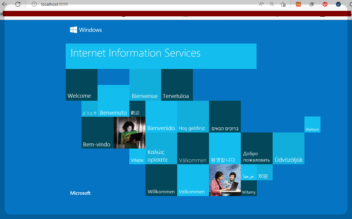
Task: Click the Bienvenue tile
Action: pos(145,85)
